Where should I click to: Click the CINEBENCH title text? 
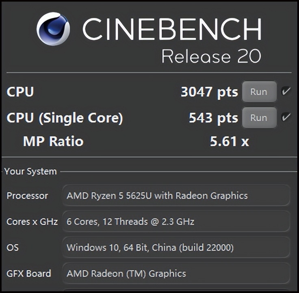(171, 29)
